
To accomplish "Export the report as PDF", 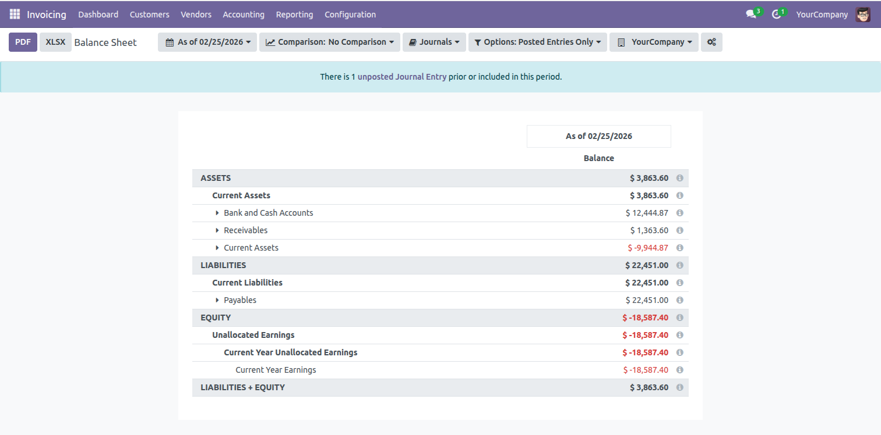I will click(x=23, y=42).
